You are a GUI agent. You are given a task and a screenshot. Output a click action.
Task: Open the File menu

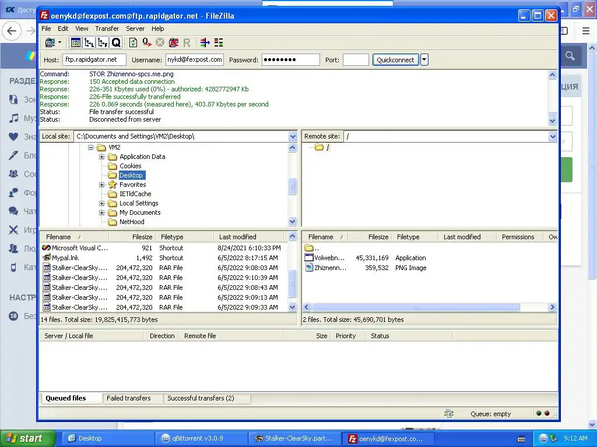(46, 29)
